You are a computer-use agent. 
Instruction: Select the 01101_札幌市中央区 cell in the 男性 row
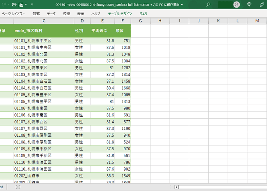(x=44, y=41)
